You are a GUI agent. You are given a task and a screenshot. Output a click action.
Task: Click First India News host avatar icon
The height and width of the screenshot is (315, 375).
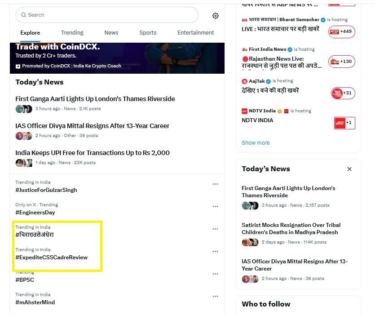(x=244, y=49)
